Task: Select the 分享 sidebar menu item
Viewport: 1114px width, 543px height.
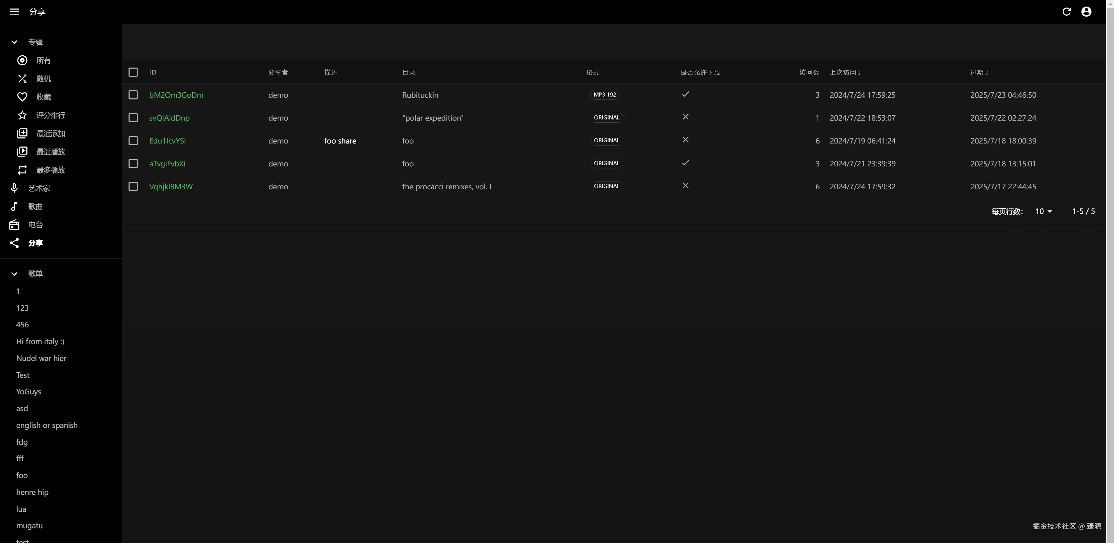Action: pyautogui.click(x=35, y=243)
